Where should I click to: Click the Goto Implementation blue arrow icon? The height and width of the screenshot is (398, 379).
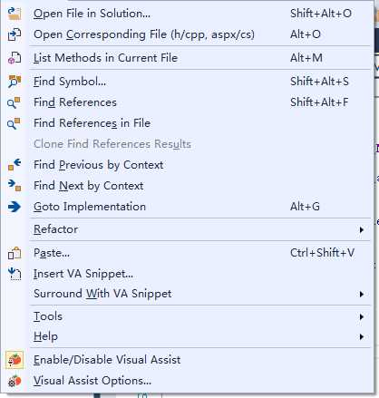[x=15, y=207]
